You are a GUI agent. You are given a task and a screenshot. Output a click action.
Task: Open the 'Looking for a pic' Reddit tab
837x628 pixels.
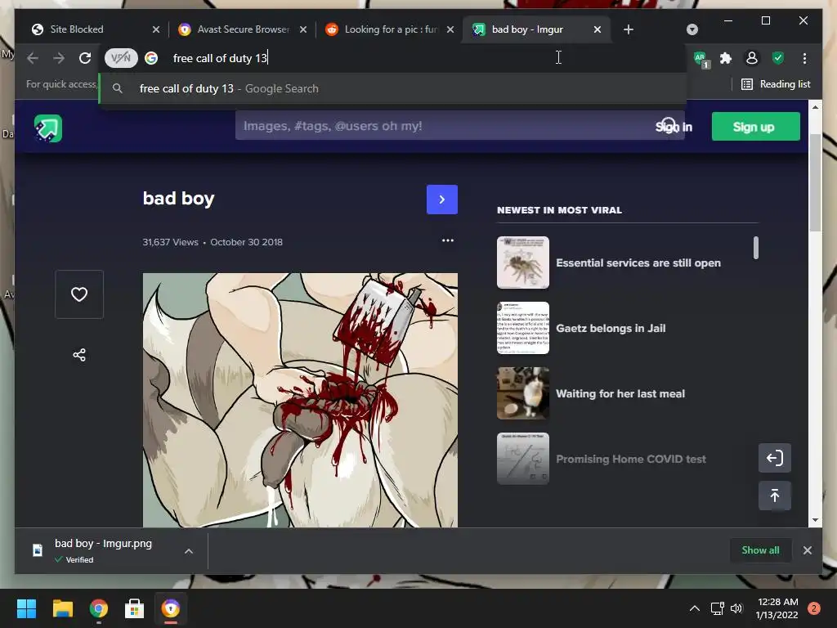click(390, 29)
